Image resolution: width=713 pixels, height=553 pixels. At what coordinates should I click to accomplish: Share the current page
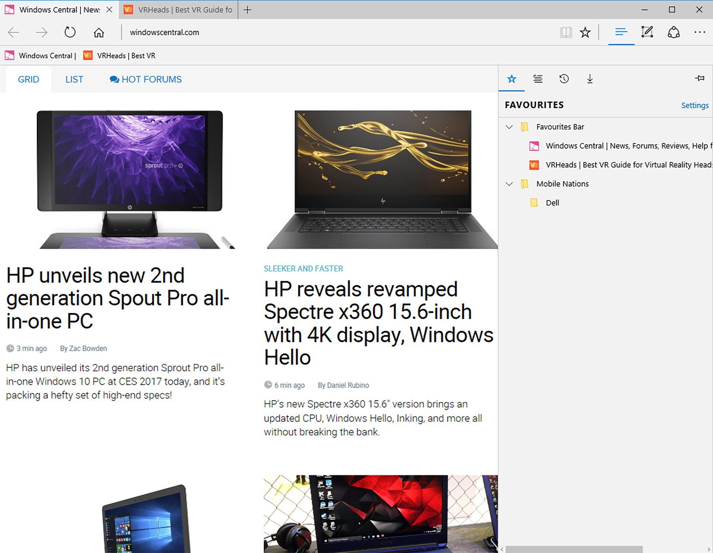click(674, 32)
